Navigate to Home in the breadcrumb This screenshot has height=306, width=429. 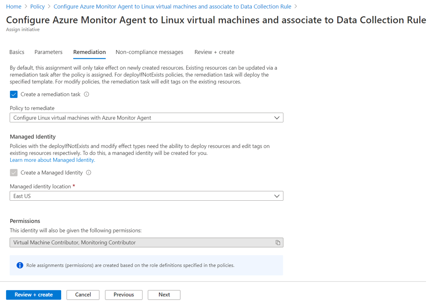[14, 6]
